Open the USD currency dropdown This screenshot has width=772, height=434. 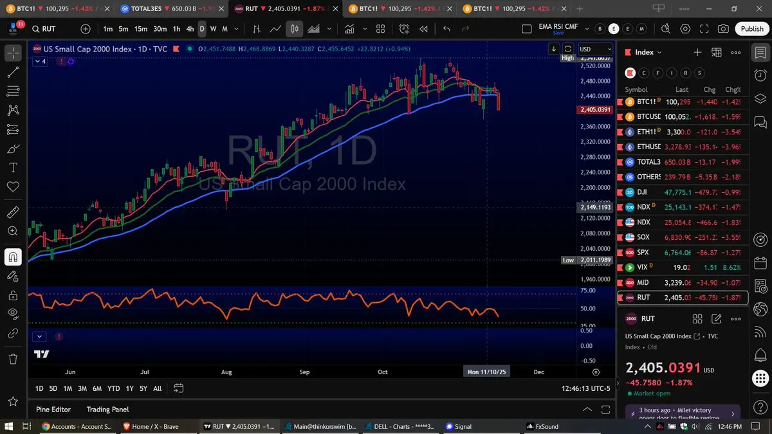(595, 49)
